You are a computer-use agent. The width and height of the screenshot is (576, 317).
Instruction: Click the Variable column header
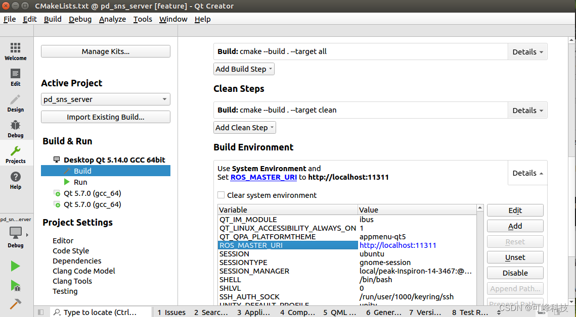[x=288, y=210]
